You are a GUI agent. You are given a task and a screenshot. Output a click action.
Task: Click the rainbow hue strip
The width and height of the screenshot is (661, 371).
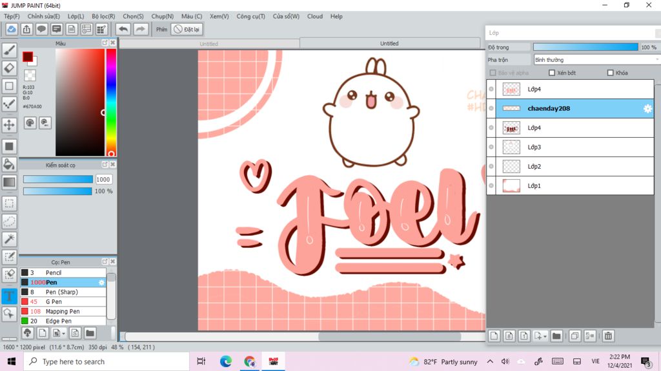click(x=111, y=102)
